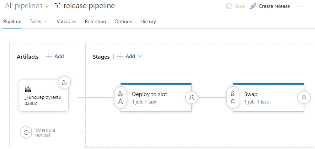Click the Save button label
The image size is (315, 149).
point(240,6)
